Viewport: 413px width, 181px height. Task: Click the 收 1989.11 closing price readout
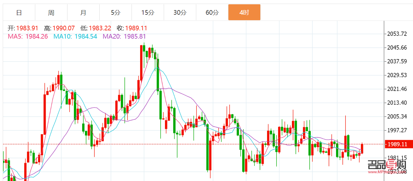click(132, 28)
